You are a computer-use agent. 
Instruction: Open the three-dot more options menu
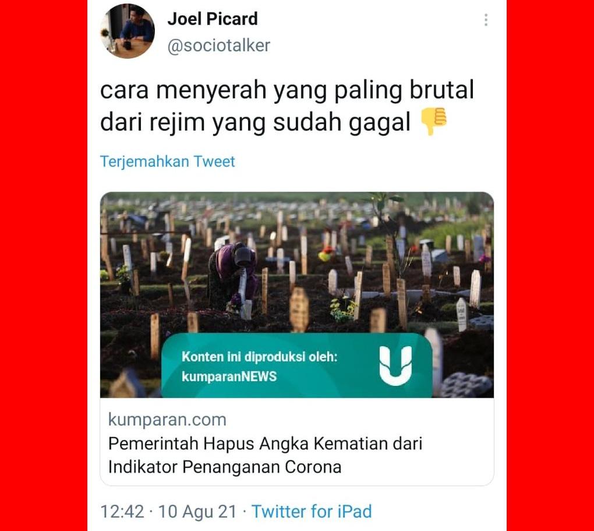pos(486,20)
